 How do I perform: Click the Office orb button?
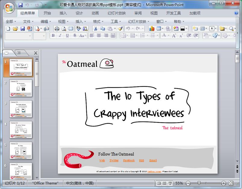9,8
